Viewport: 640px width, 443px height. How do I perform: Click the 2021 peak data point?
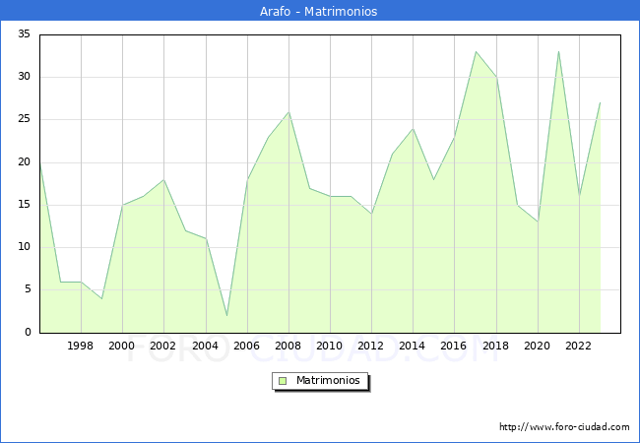point(558,52)
